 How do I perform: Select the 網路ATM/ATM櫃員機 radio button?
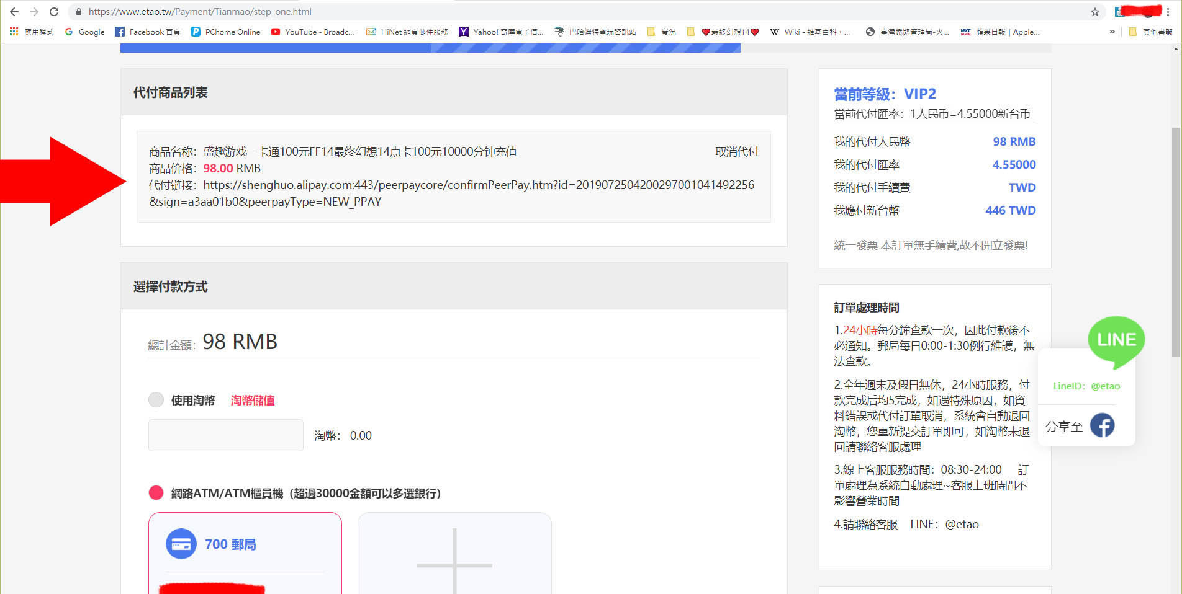[x=156, y=493]
